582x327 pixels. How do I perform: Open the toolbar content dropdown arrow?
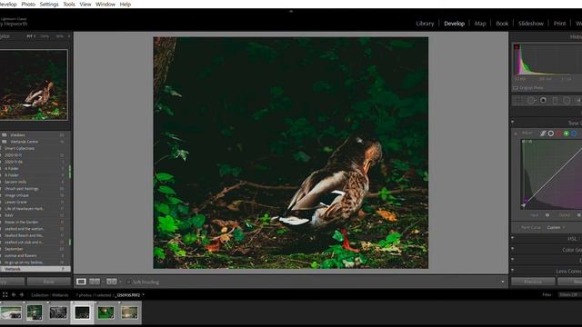[x=503, y=282]
